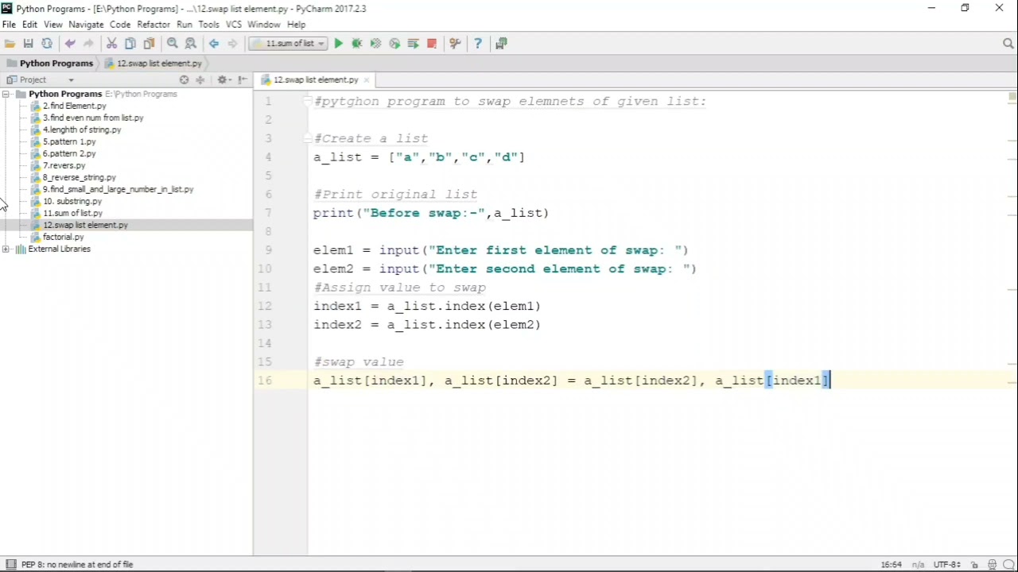This screenshot has width=1018, height=572.
Task: Toggle the read-only lock icon in status bar
Action: (974, 565)
